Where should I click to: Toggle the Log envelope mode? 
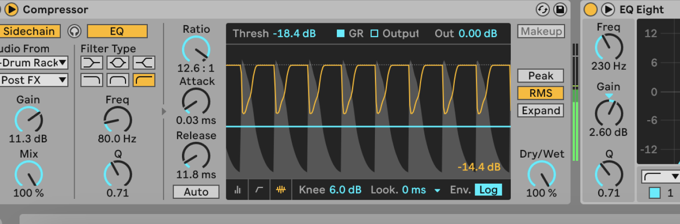tap(488, 190)
